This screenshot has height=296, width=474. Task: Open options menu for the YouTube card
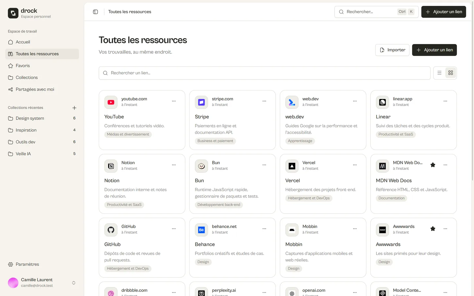point(174,101)
